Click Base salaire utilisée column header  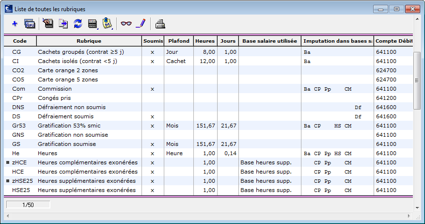(270, 41)
